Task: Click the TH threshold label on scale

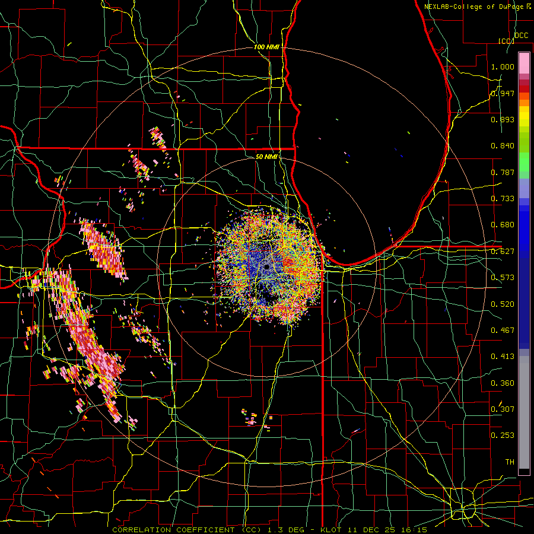Action: click(510, 462)
